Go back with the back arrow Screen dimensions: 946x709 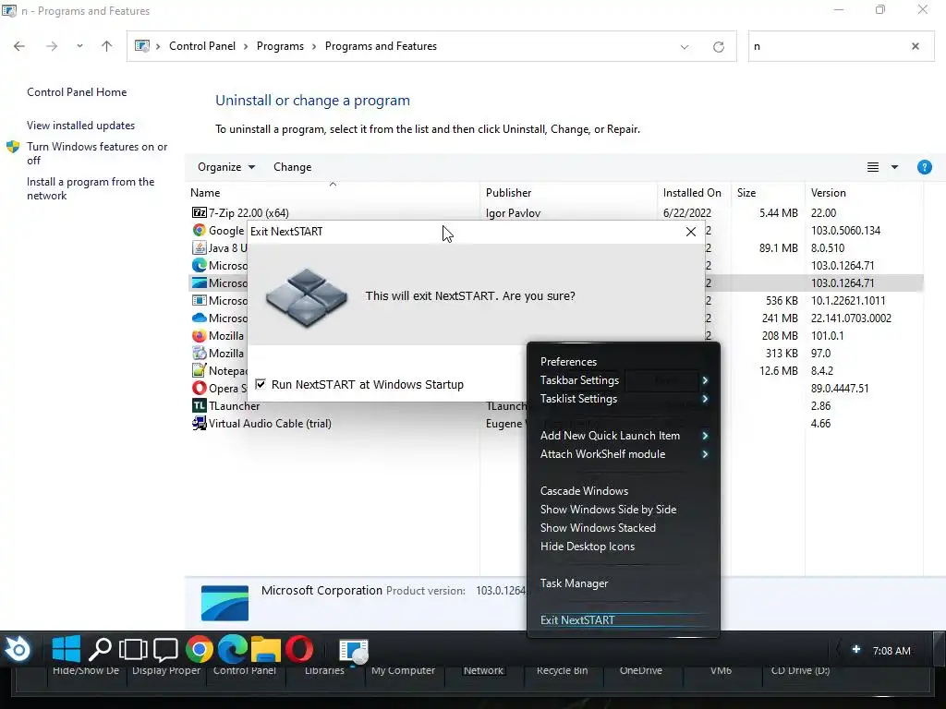tap(19, 46)
